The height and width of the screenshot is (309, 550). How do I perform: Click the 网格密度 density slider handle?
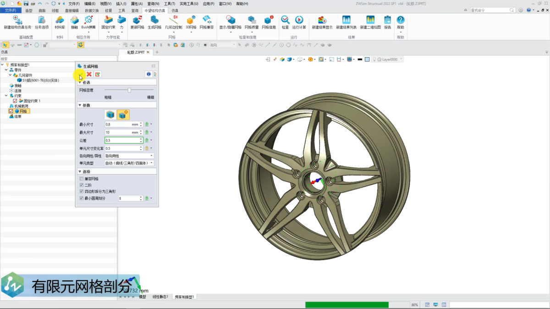click(x=129, y=90)
